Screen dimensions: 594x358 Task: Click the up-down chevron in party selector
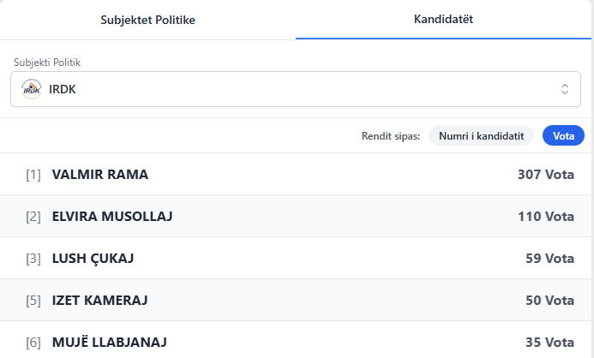coord(565,89)
